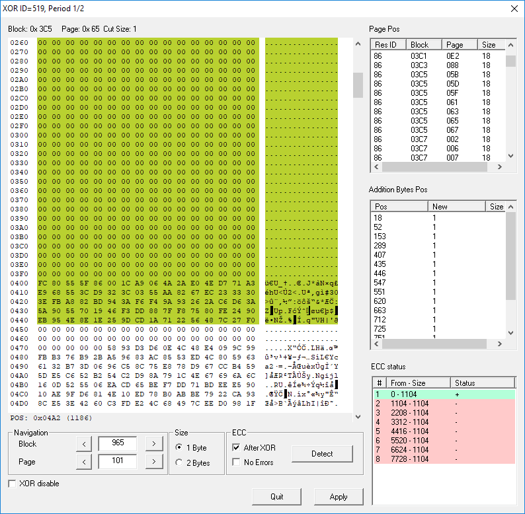
Task: Select ECC status row 0 - 1104
Action: point(444,394)
